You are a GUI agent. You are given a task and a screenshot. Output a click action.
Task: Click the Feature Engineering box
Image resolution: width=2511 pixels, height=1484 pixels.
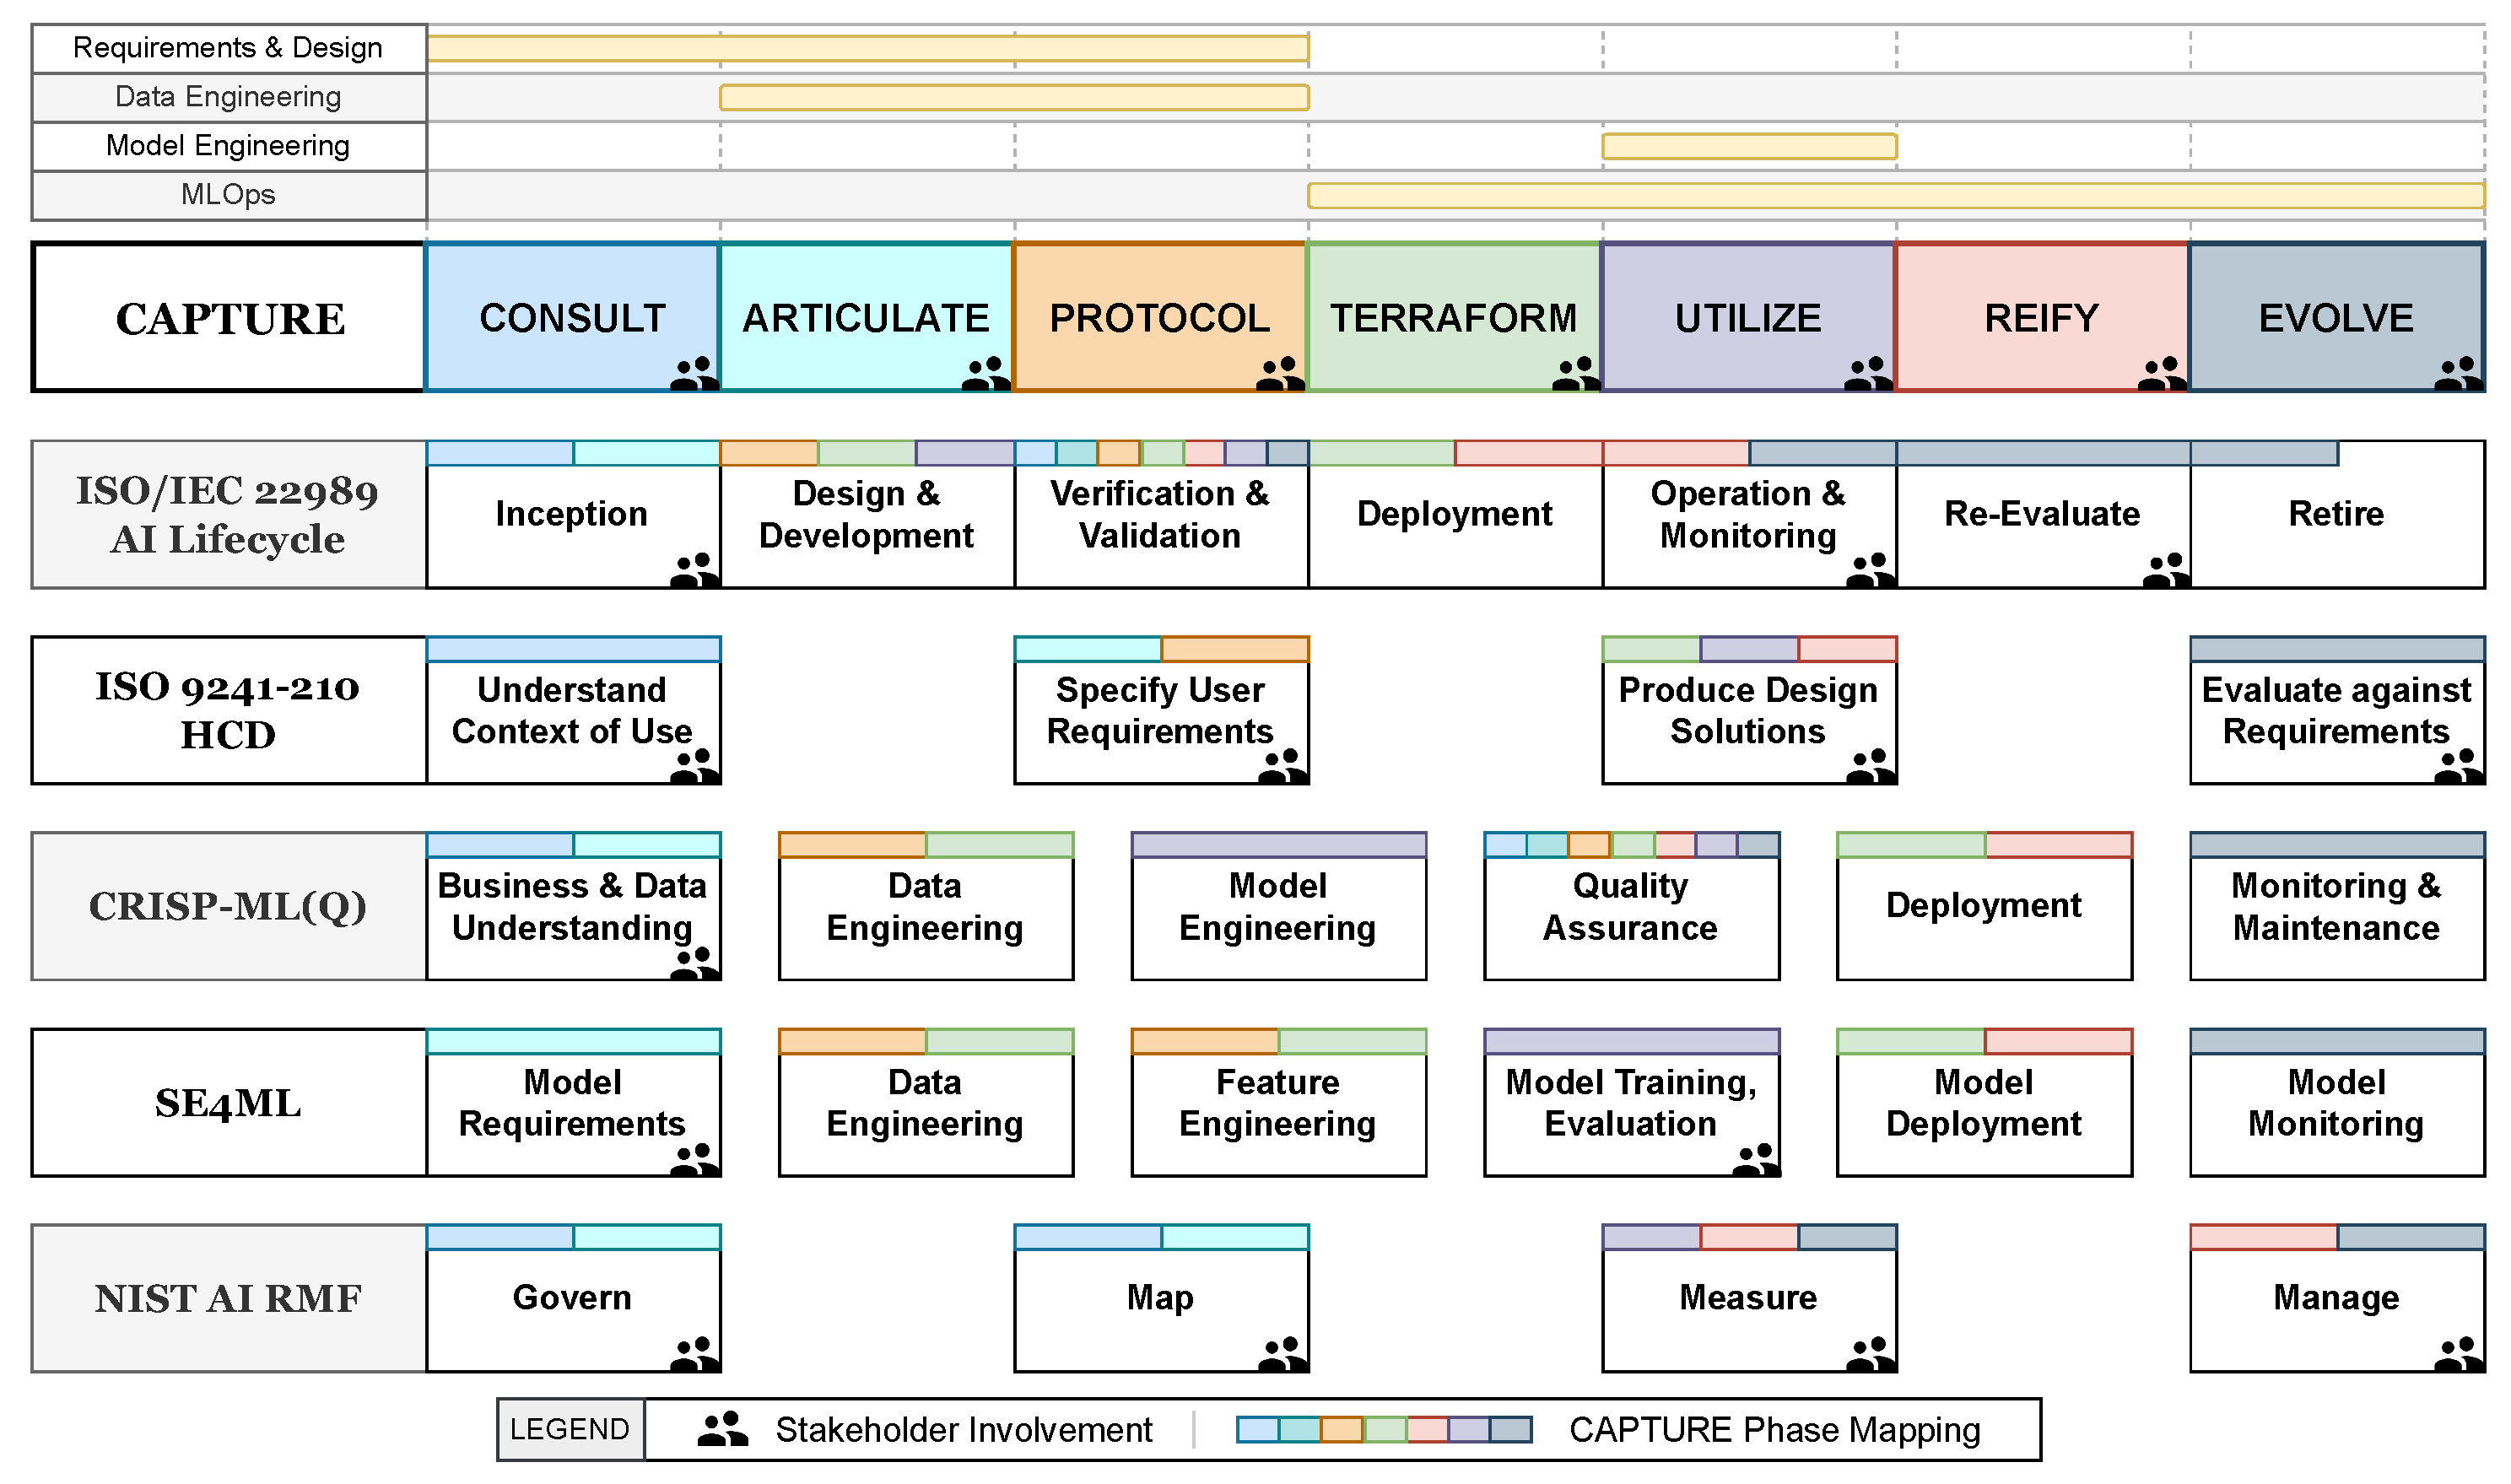tap(1278, 1103)
